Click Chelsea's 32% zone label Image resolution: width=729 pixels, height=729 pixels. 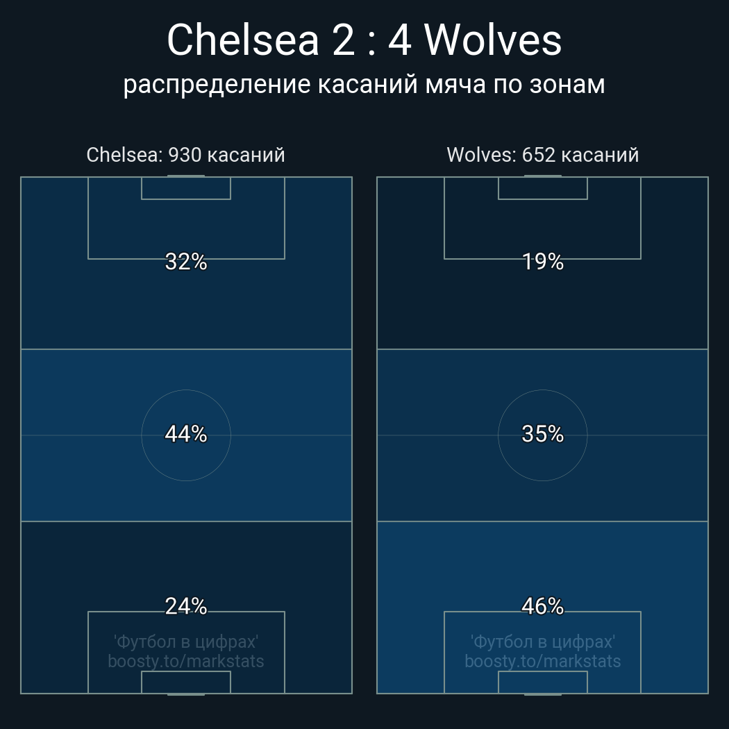[x=186, y=262]
